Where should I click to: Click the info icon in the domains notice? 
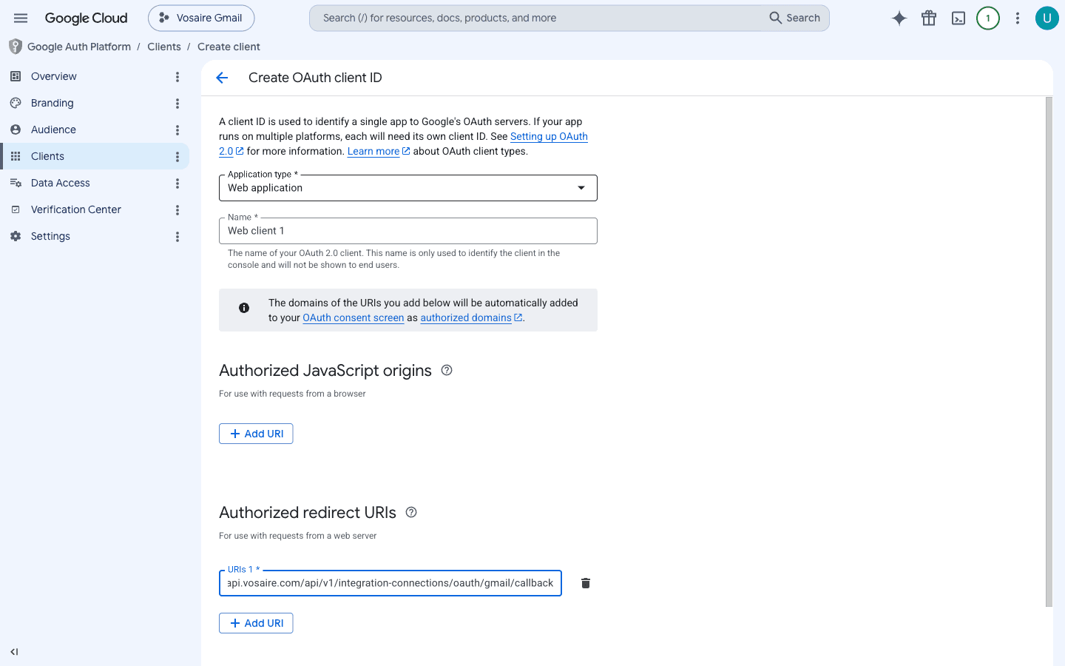244,308
